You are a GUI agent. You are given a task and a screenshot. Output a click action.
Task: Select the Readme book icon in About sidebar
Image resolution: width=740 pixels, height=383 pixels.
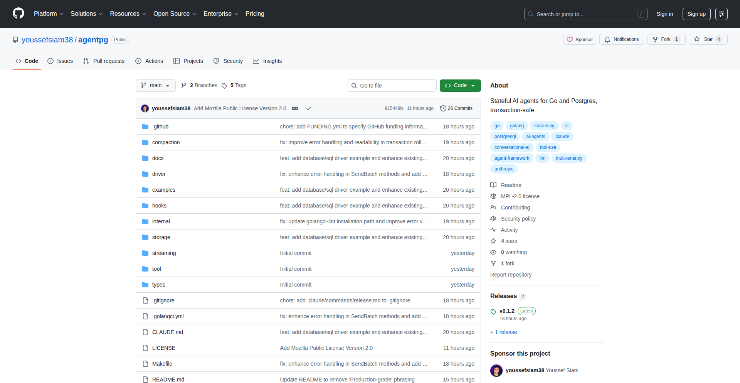(494, 185)
